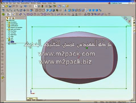Image resolution: width=136 pixels, height=103 pixels.
Task: Select the Smart Dimension tool
Action: point(20,14)
